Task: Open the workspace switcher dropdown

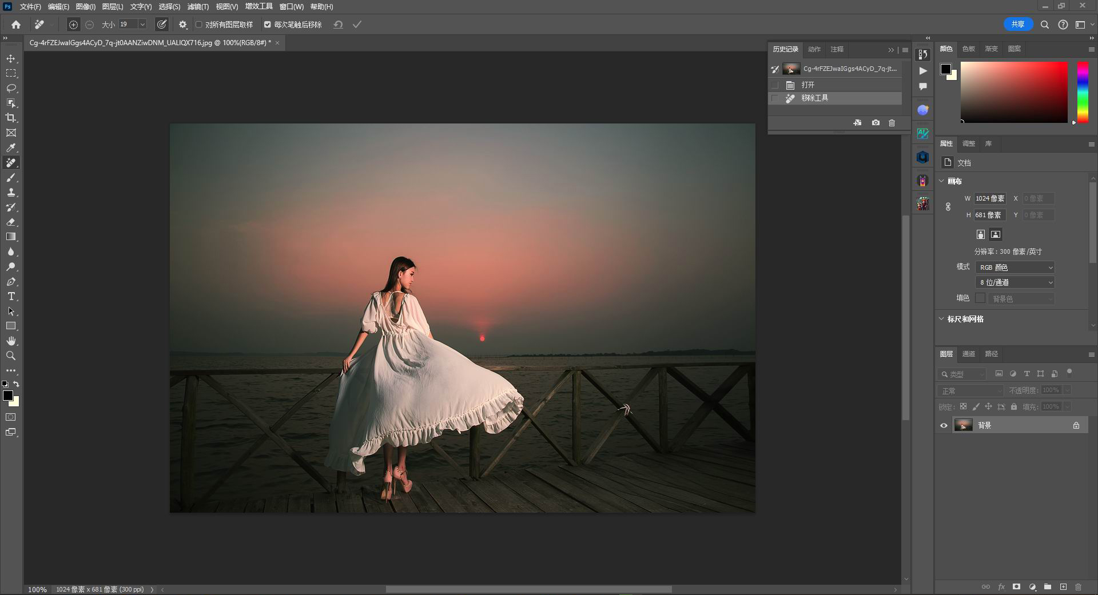Action: [x=1083, y=25]
